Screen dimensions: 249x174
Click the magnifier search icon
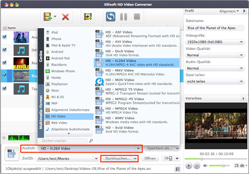91,141
